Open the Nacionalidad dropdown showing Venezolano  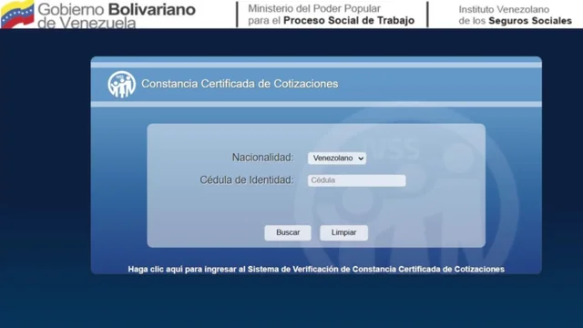point(337,159)
